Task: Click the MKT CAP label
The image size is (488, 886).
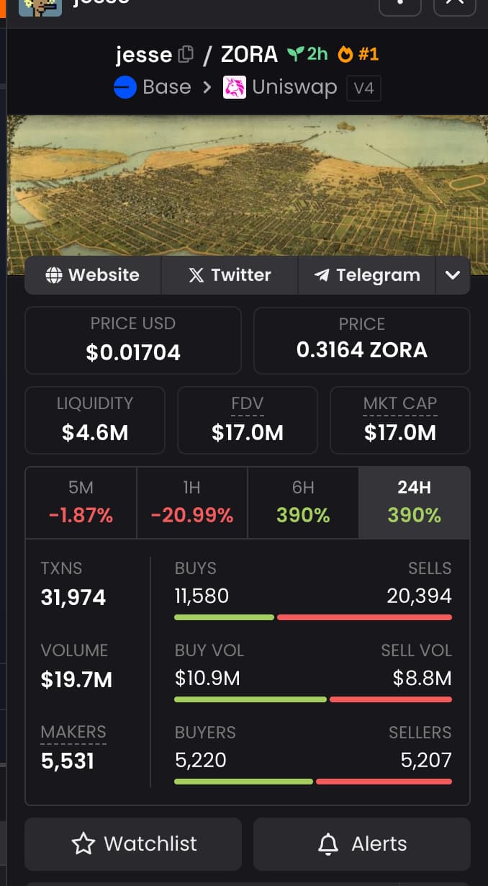Action: pyautogui.click(x=399, y=404)
